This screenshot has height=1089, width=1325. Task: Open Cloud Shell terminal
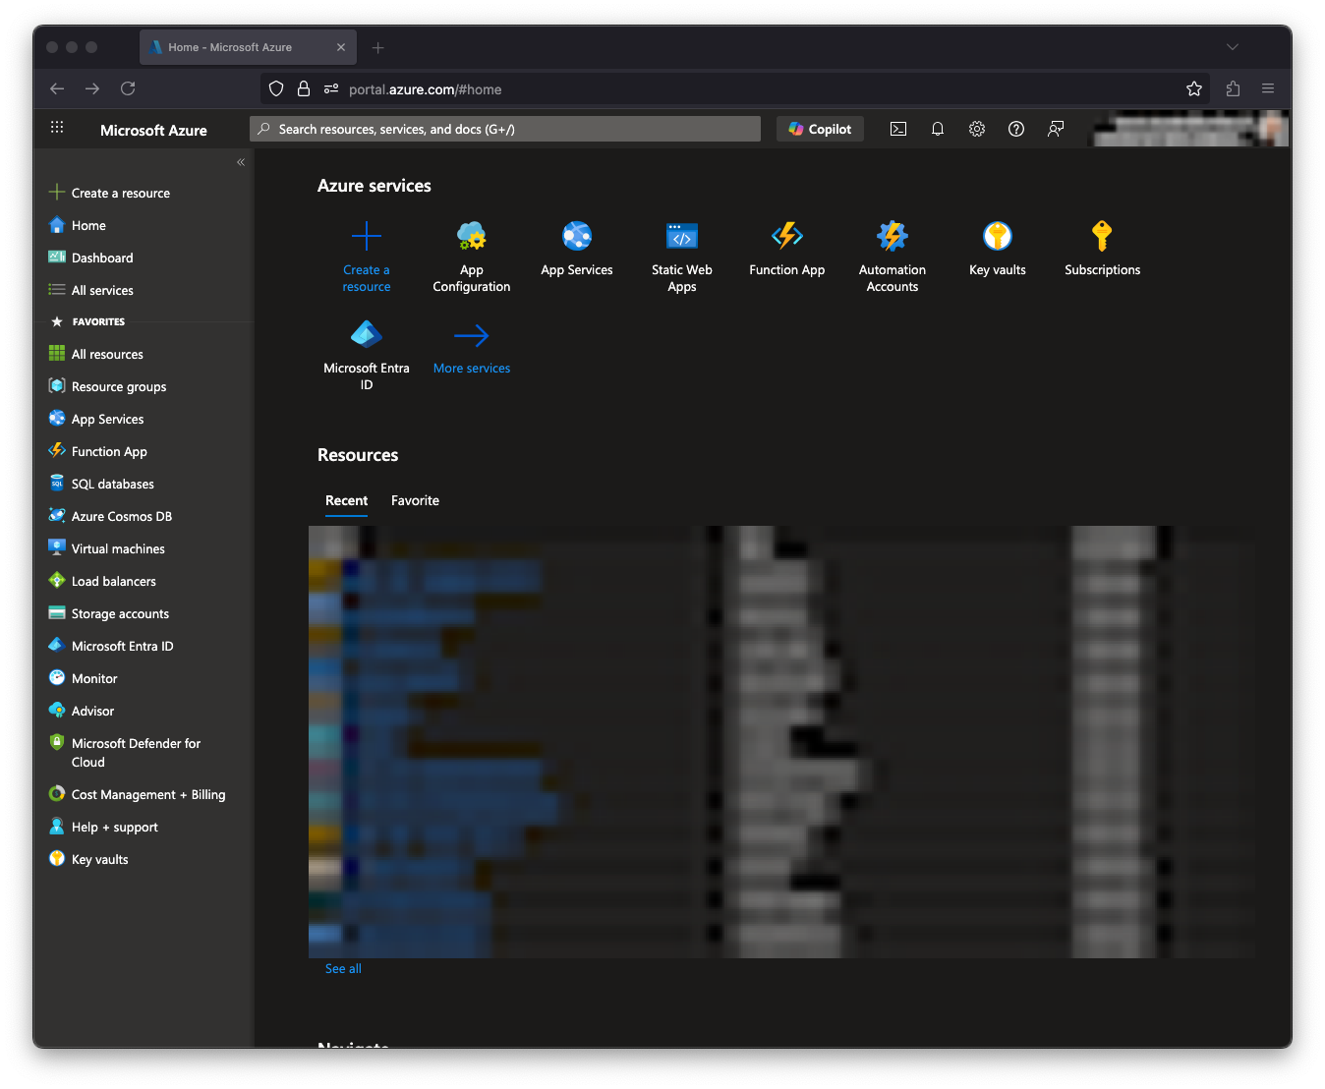click(x=897, y=128)
